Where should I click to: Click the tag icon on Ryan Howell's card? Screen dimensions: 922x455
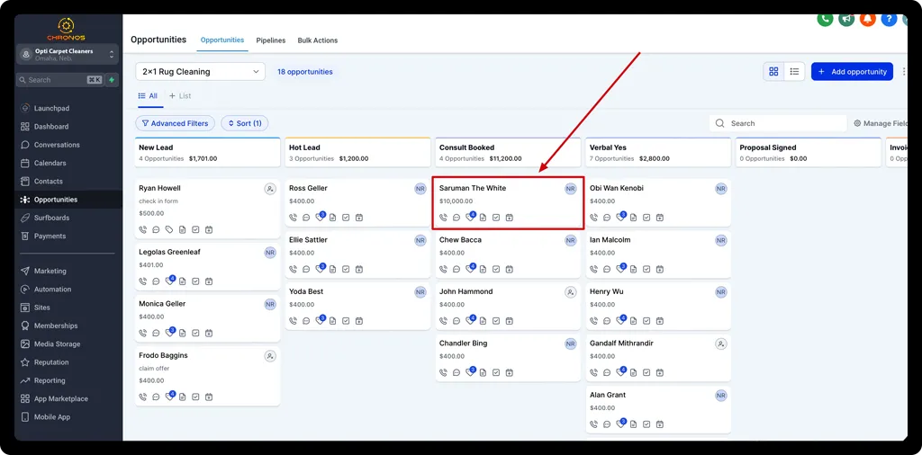(169, 229)
